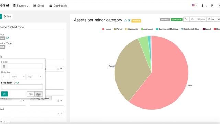
Task: Open dropdown arrow right of the popover
Action: 61,69
